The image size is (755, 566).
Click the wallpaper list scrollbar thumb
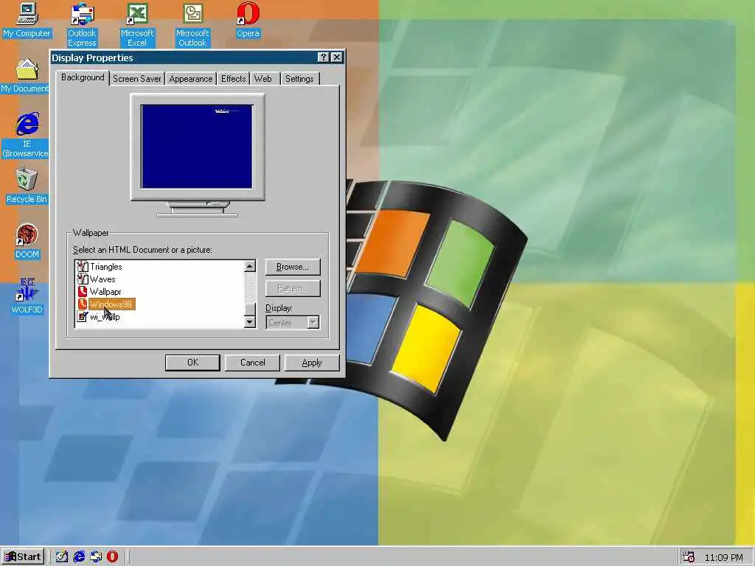point(249,309)
